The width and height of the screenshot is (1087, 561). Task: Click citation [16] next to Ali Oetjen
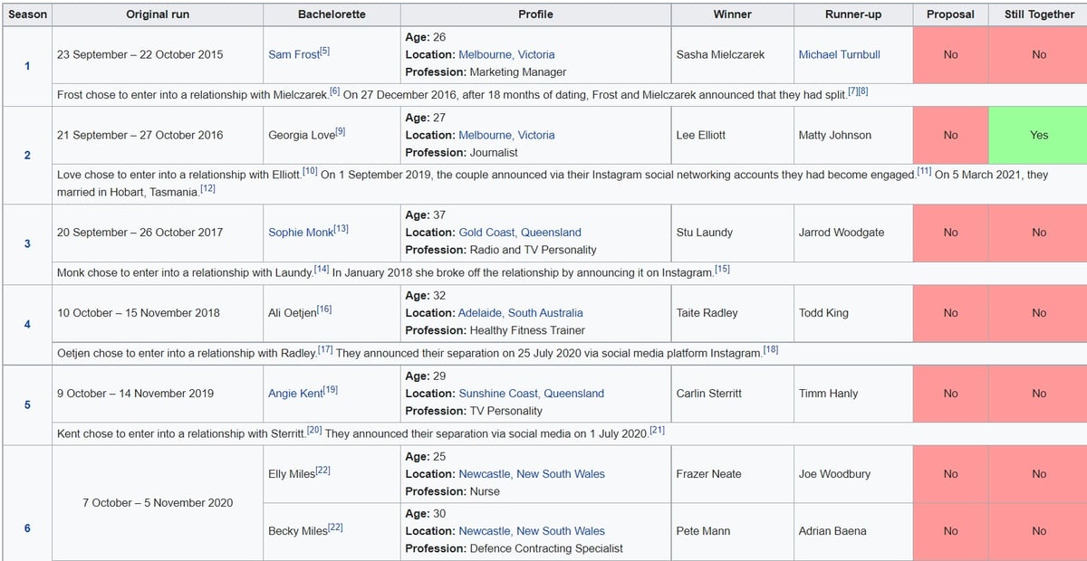[324, 309]
